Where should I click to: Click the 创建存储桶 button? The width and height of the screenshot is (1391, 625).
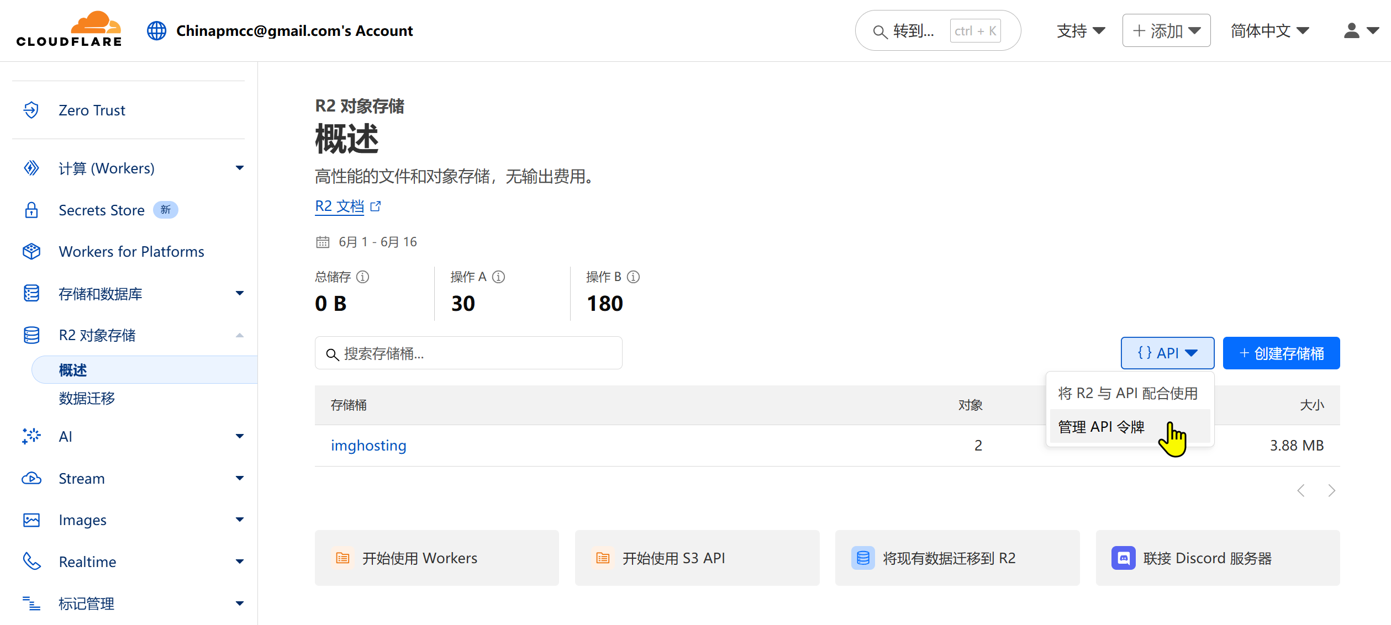(x=1281, y=353)
